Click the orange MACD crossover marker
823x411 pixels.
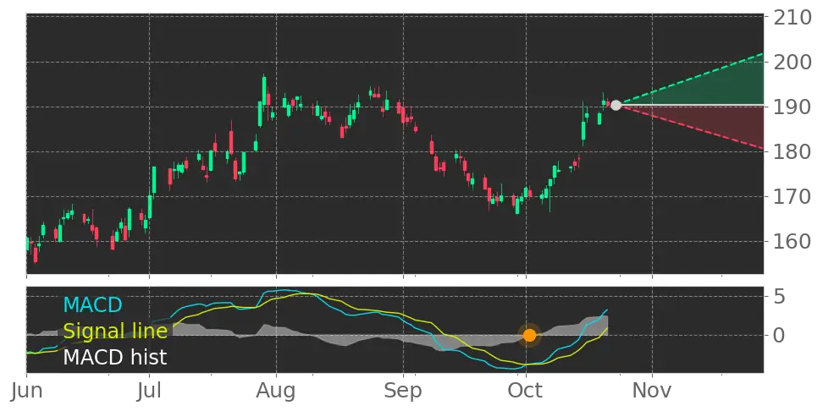pos(529,335)
